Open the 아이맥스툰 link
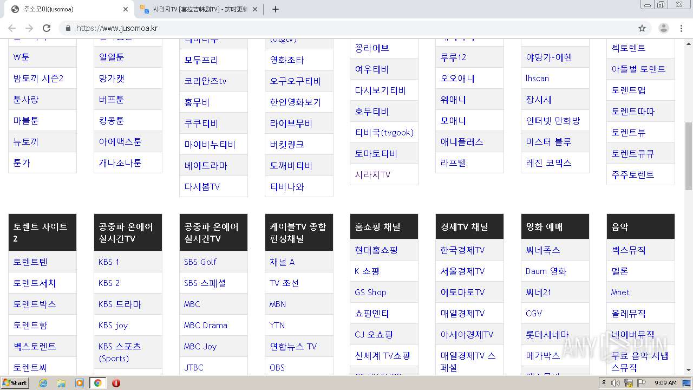Viewport: 693px width, 390px height. click(x=120, y=141)
